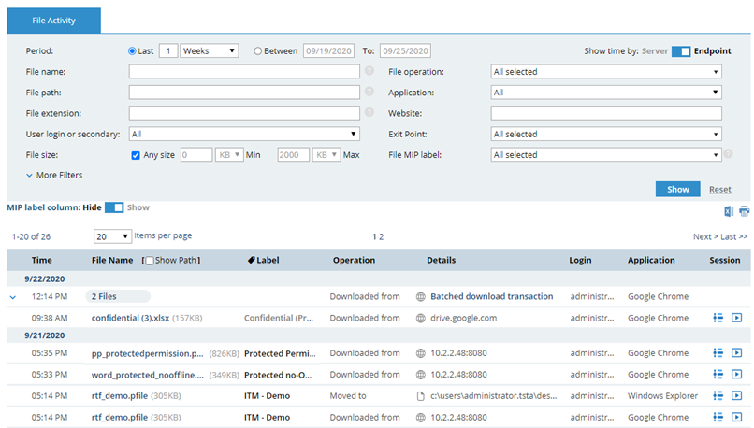Viewport: 754px width, 428px height.
Task: Click the Reset link
Action: (x=719, y=190)
